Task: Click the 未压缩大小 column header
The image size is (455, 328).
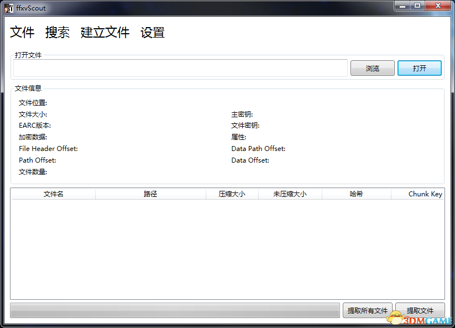Action: [290, 194]
